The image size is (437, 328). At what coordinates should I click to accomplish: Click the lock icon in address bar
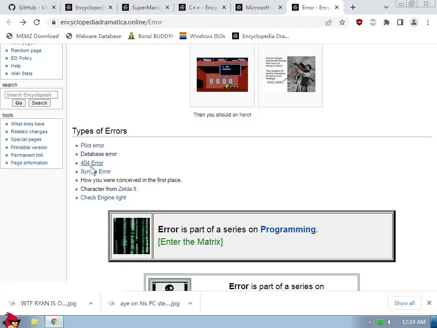tap(54, 22)
